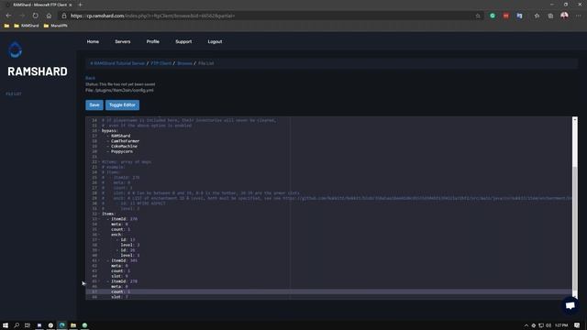Screen dimensions: 587x330
Task: Click the Back link above status
Action: (x=90, y=78)
